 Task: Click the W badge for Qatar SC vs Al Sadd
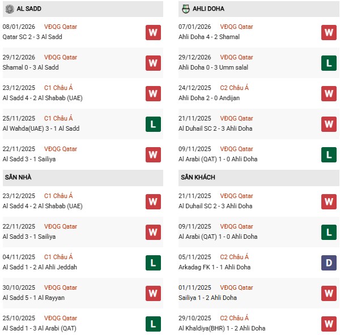point(152,32)
